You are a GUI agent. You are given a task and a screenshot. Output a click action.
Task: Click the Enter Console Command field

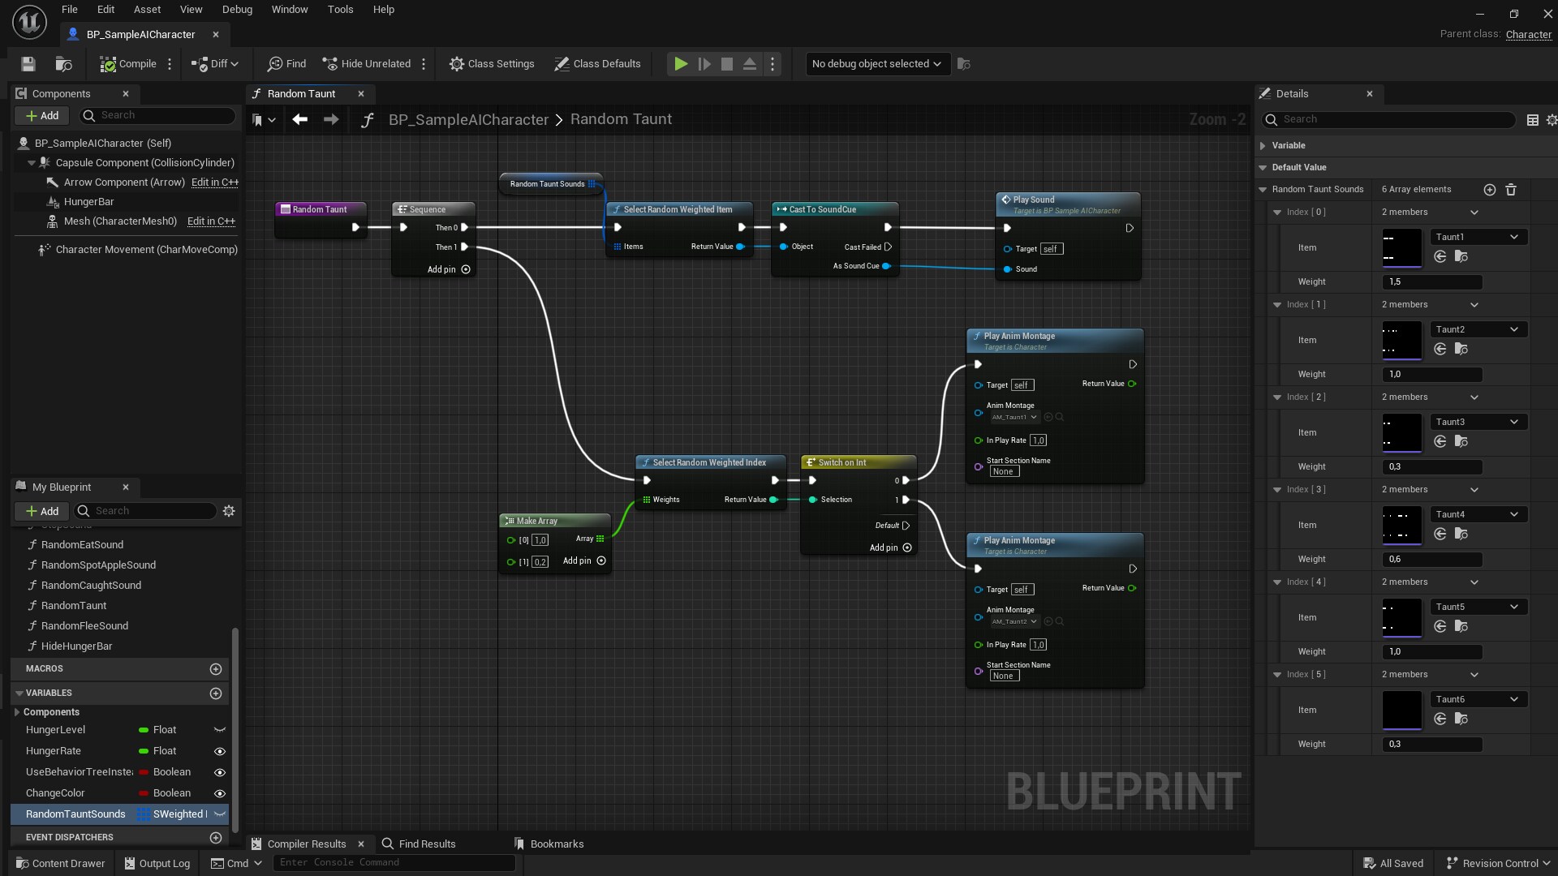(x=395, y=862)
